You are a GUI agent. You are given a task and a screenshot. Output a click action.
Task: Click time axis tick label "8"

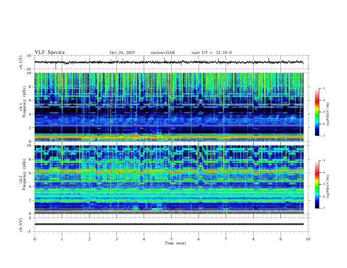pyautogui.click(x=253, y=239)
